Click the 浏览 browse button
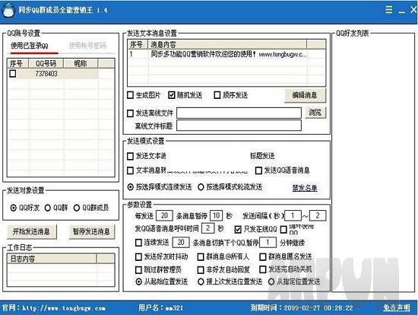418x315 pixels. point(315,112)
